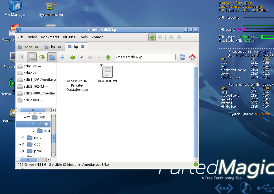Click device list horizontal scrollbar thumb
Viewport: 274px width, 194px height.
point(33,110)
